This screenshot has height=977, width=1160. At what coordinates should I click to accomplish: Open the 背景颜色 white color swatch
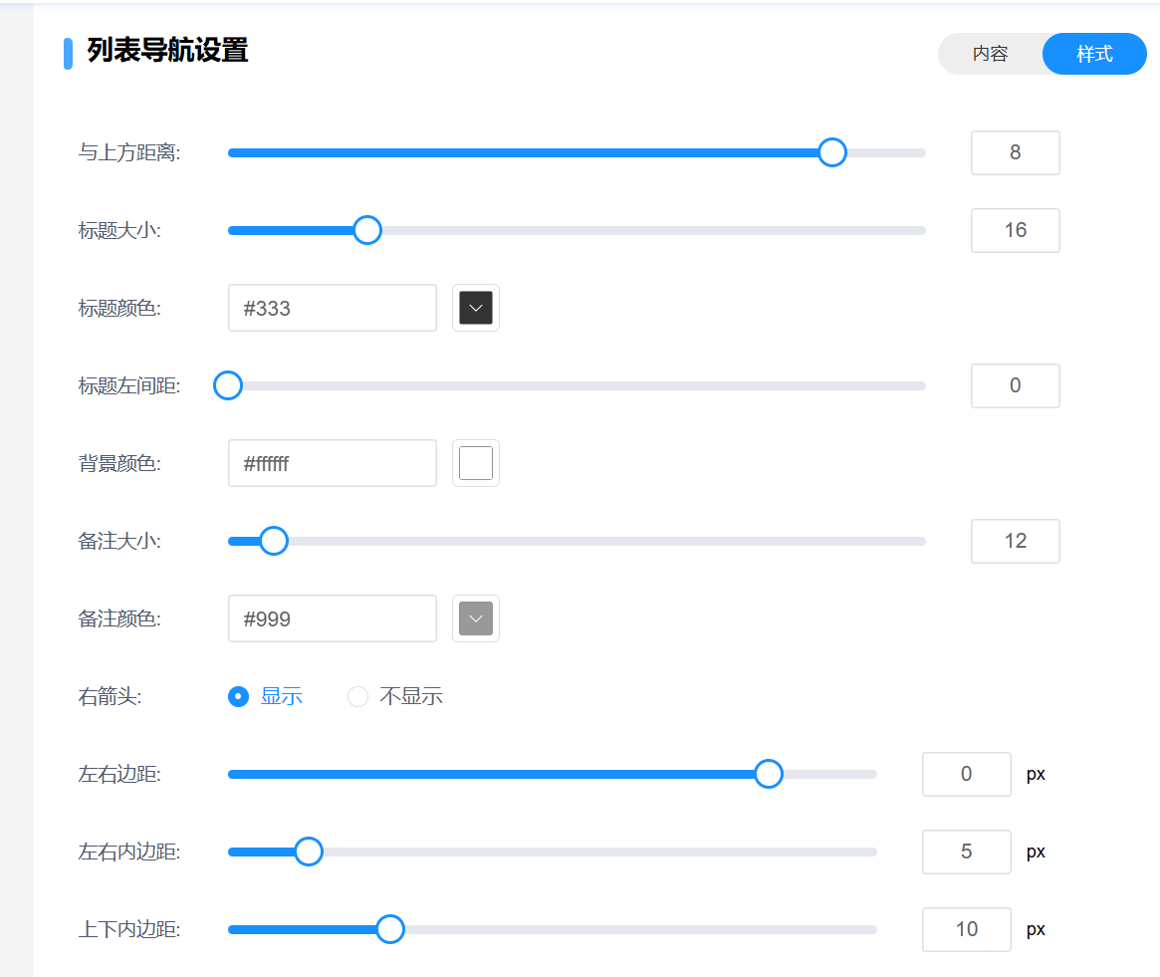pos(476,463)
